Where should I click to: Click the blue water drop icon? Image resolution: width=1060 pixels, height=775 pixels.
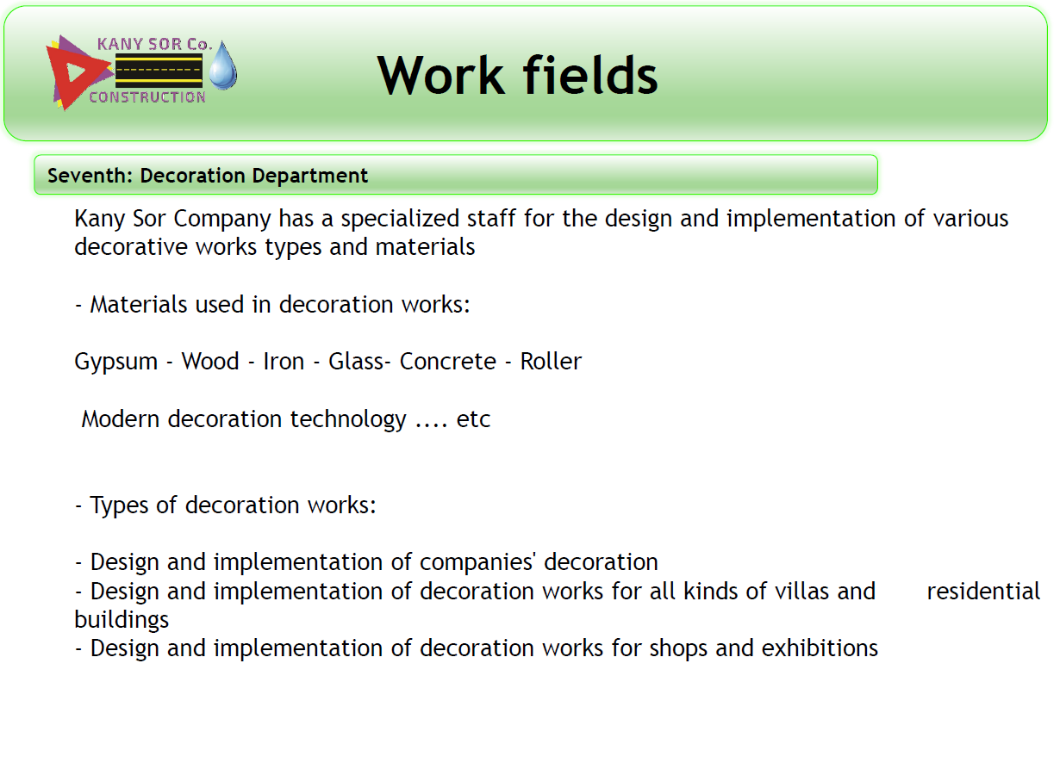223,67
